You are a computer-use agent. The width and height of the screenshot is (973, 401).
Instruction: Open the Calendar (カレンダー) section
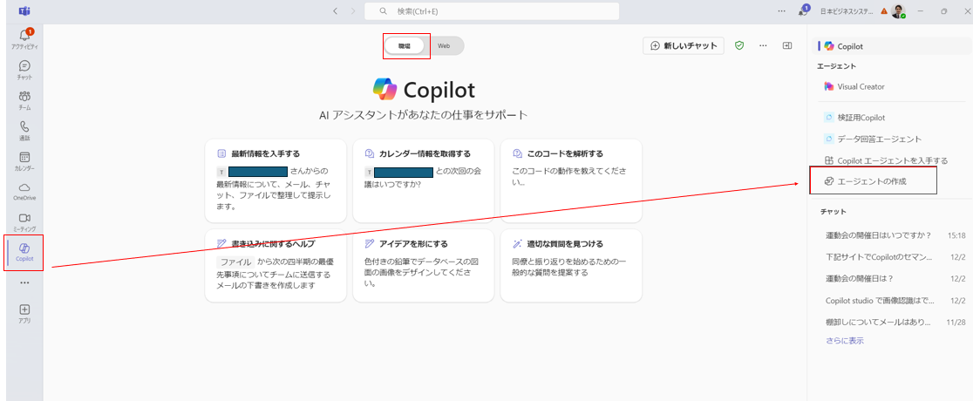(x=24, y=161)
